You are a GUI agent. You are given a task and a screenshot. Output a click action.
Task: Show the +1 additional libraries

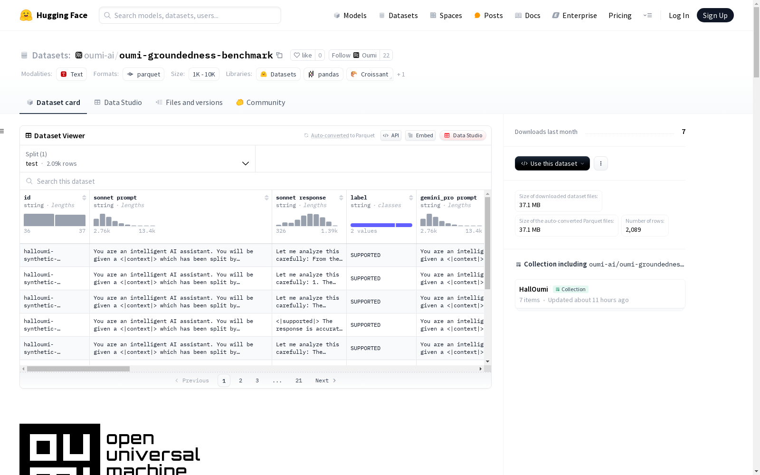coord(401,74)
